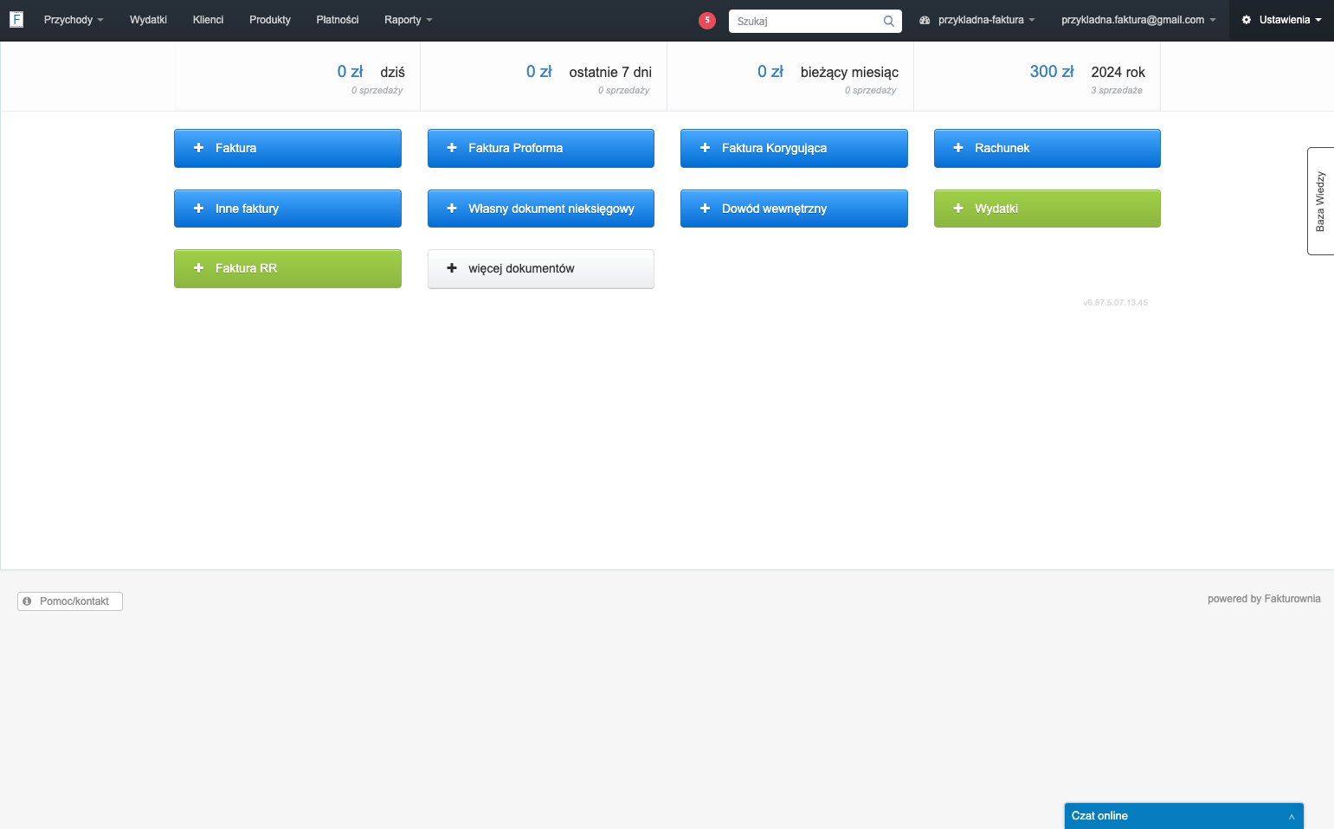Click the green Wydatki button

tap(1047, 209)
